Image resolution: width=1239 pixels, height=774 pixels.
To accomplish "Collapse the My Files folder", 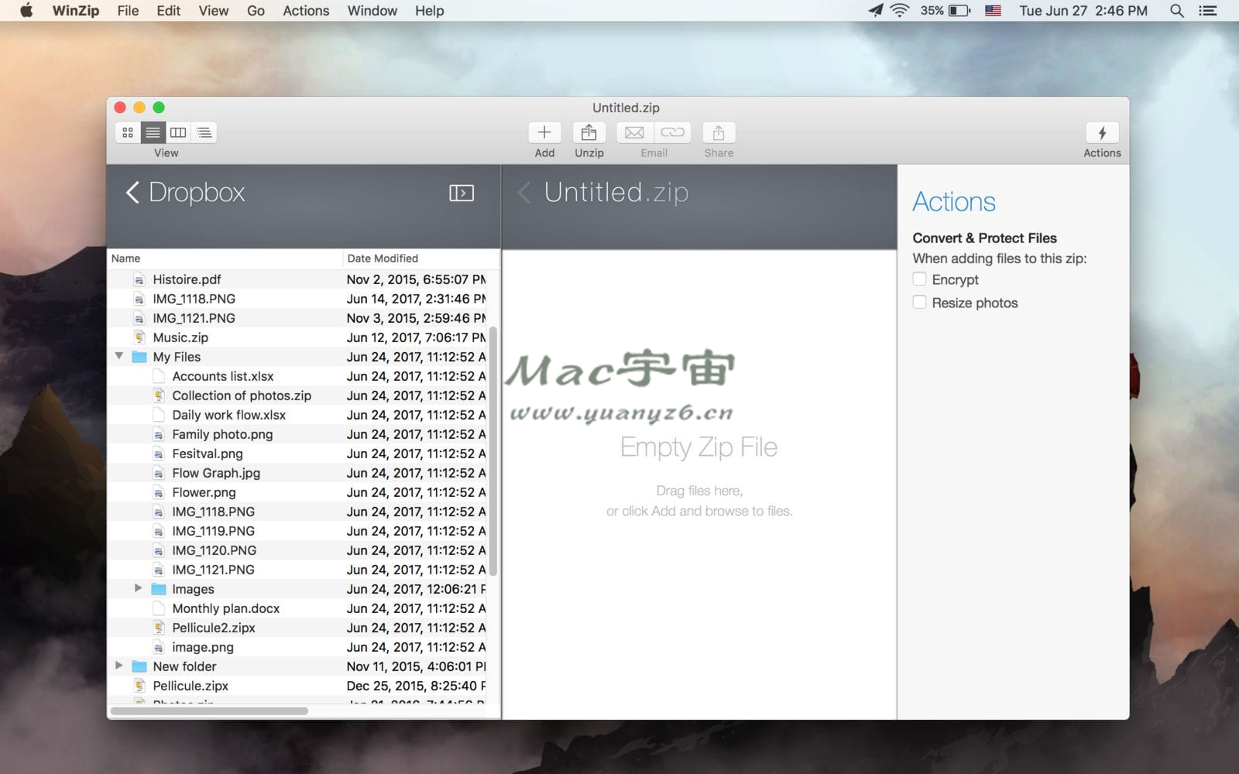I will point(119,356).
